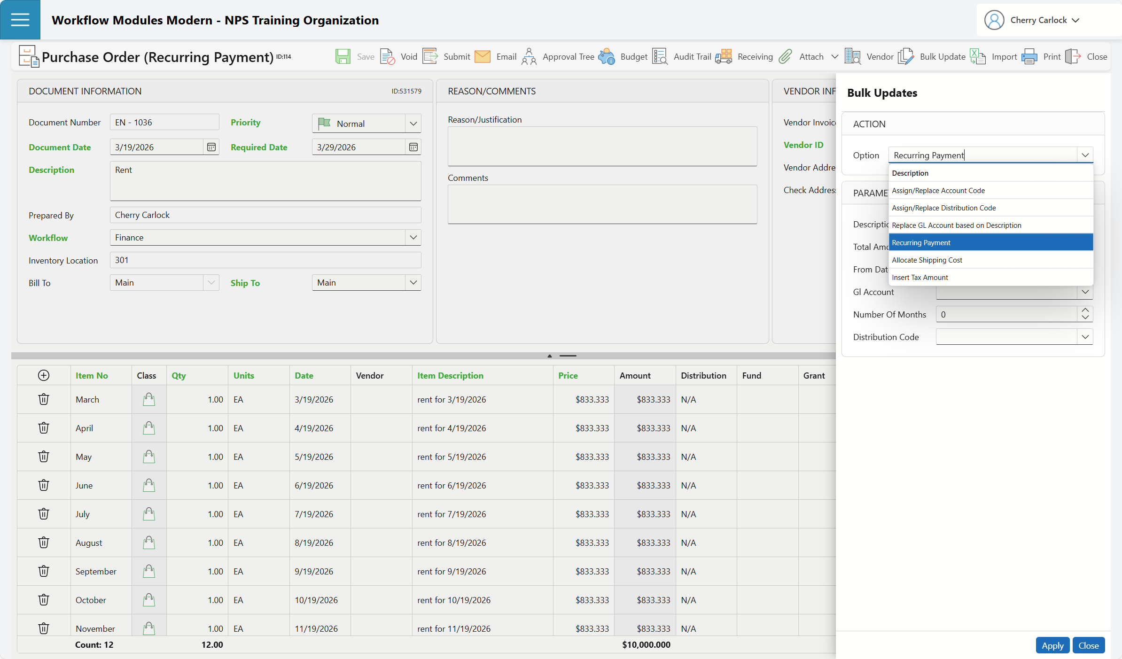Delete the March line item
The image size is (1122, 659).
pyautogui.click(x=44, y=399)
